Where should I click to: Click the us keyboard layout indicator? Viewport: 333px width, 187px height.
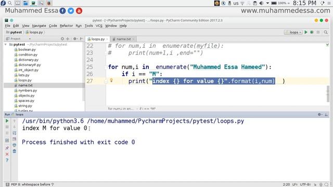(236, 3)
